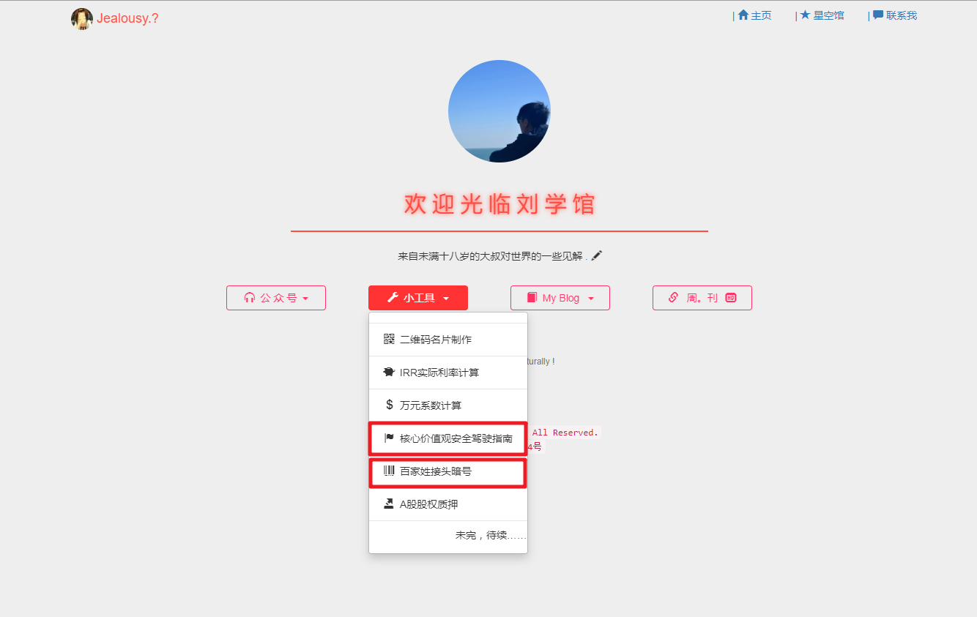The width and height of the screenshot is (977, 617).
Task: Select 二维码名片制作 menu entry
Action: (x=448, y=340)
